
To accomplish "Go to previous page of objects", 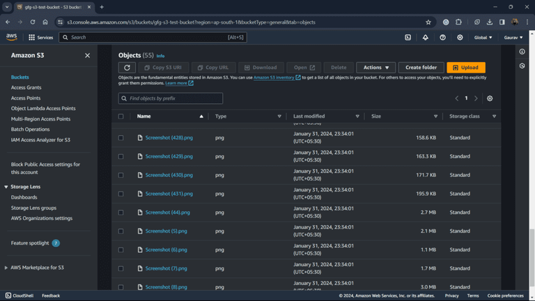I will click(x=456, y=98).
